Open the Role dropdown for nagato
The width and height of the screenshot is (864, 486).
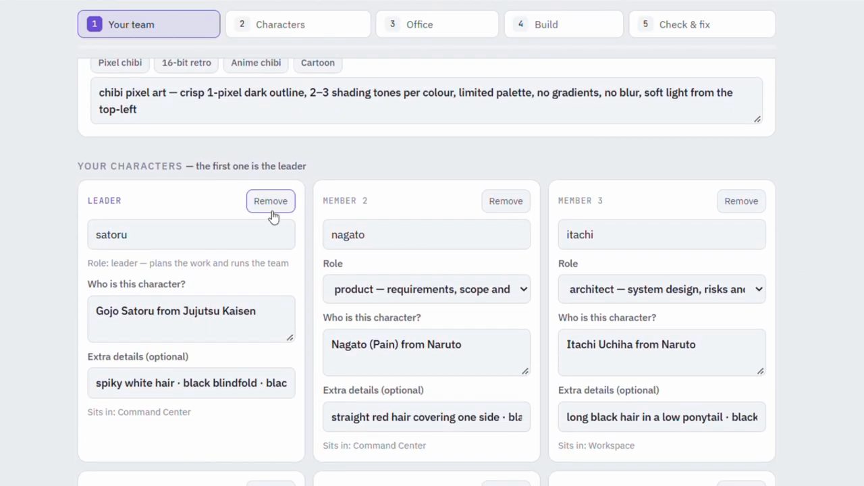point(427,289)
